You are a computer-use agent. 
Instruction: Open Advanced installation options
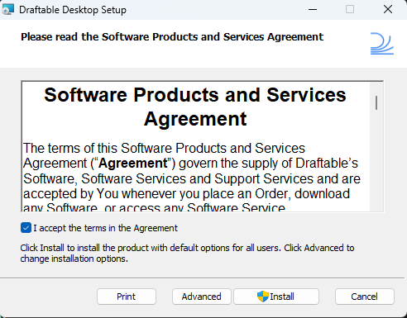coord(202,297)
